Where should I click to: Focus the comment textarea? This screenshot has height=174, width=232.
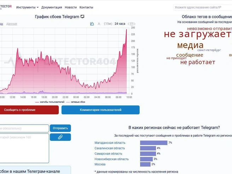(x=24, y=148)
